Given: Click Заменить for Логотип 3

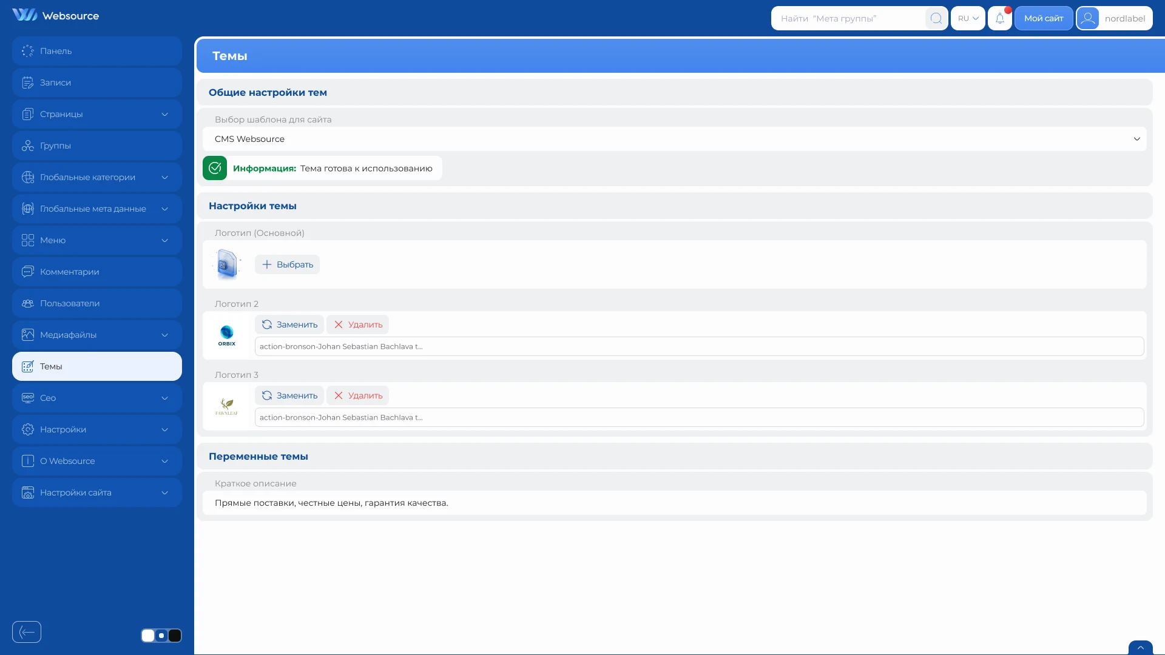Looking at the screenshot, I should tap(289, 395).
